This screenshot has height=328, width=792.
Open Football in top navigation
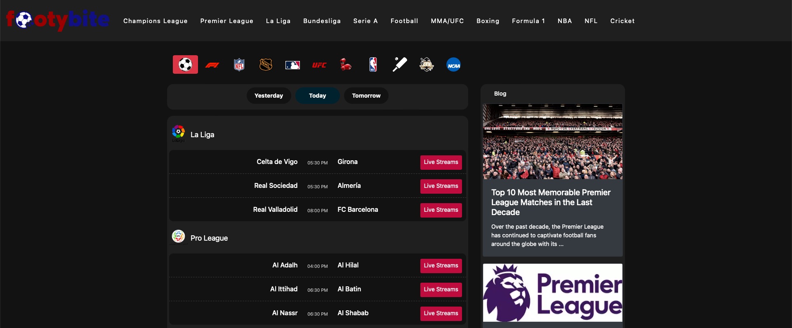pos(404,21)
